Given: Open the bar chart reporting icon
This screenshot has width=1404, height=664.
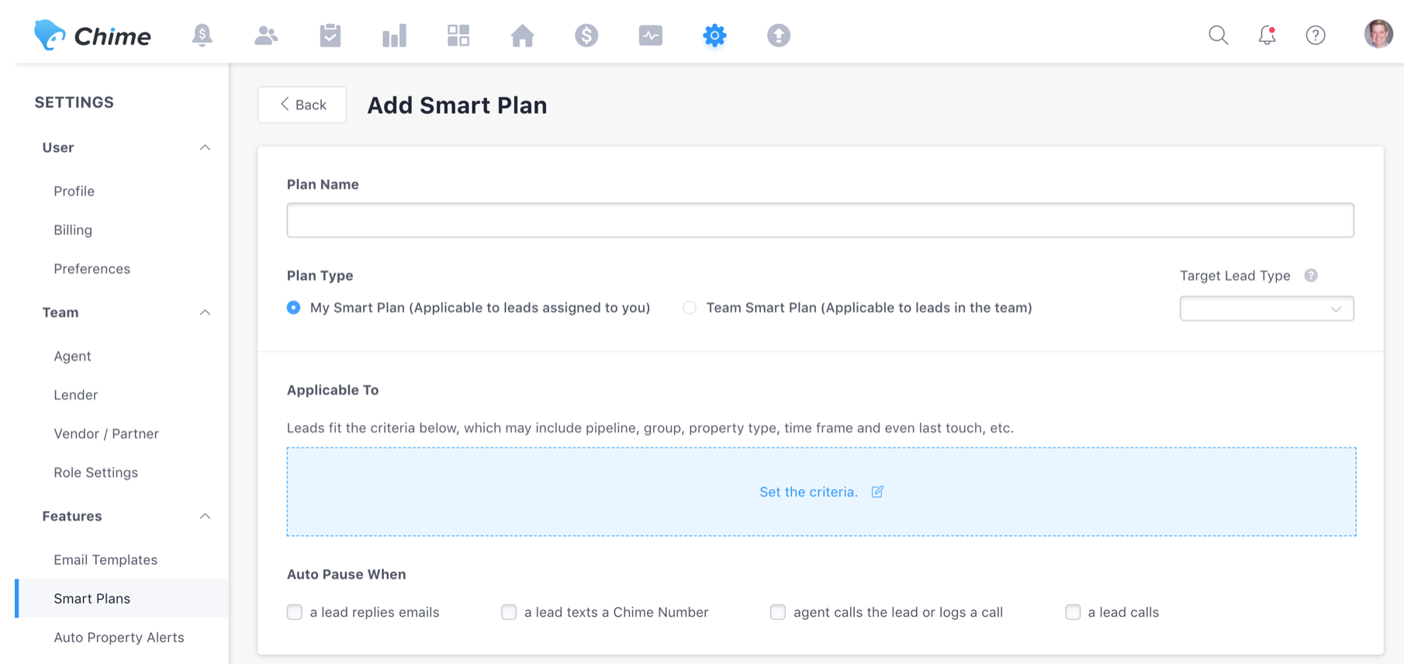Looking at the screenshot, I should (394, 36).
